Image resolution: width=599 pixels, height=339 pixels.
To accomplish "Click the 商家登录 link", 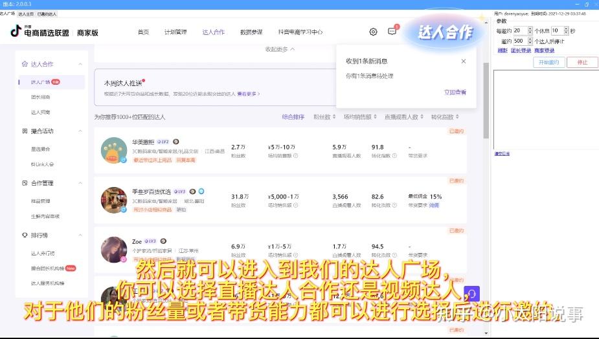I will 544,50.
